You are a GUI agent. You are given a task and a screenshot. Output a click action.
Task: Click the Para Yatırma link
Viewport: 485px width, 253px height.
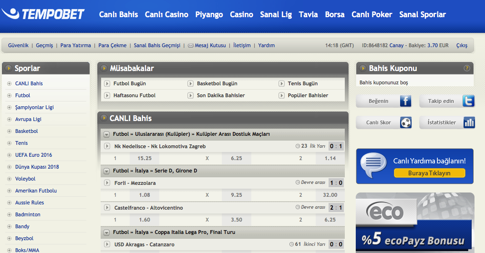point(75,46)
